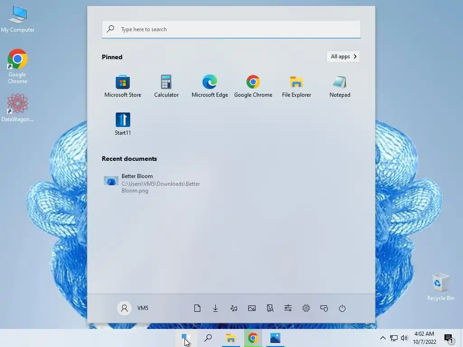Expand the All apps list
The width and height of the screenshot is (463, 347).
pos(343,56)
